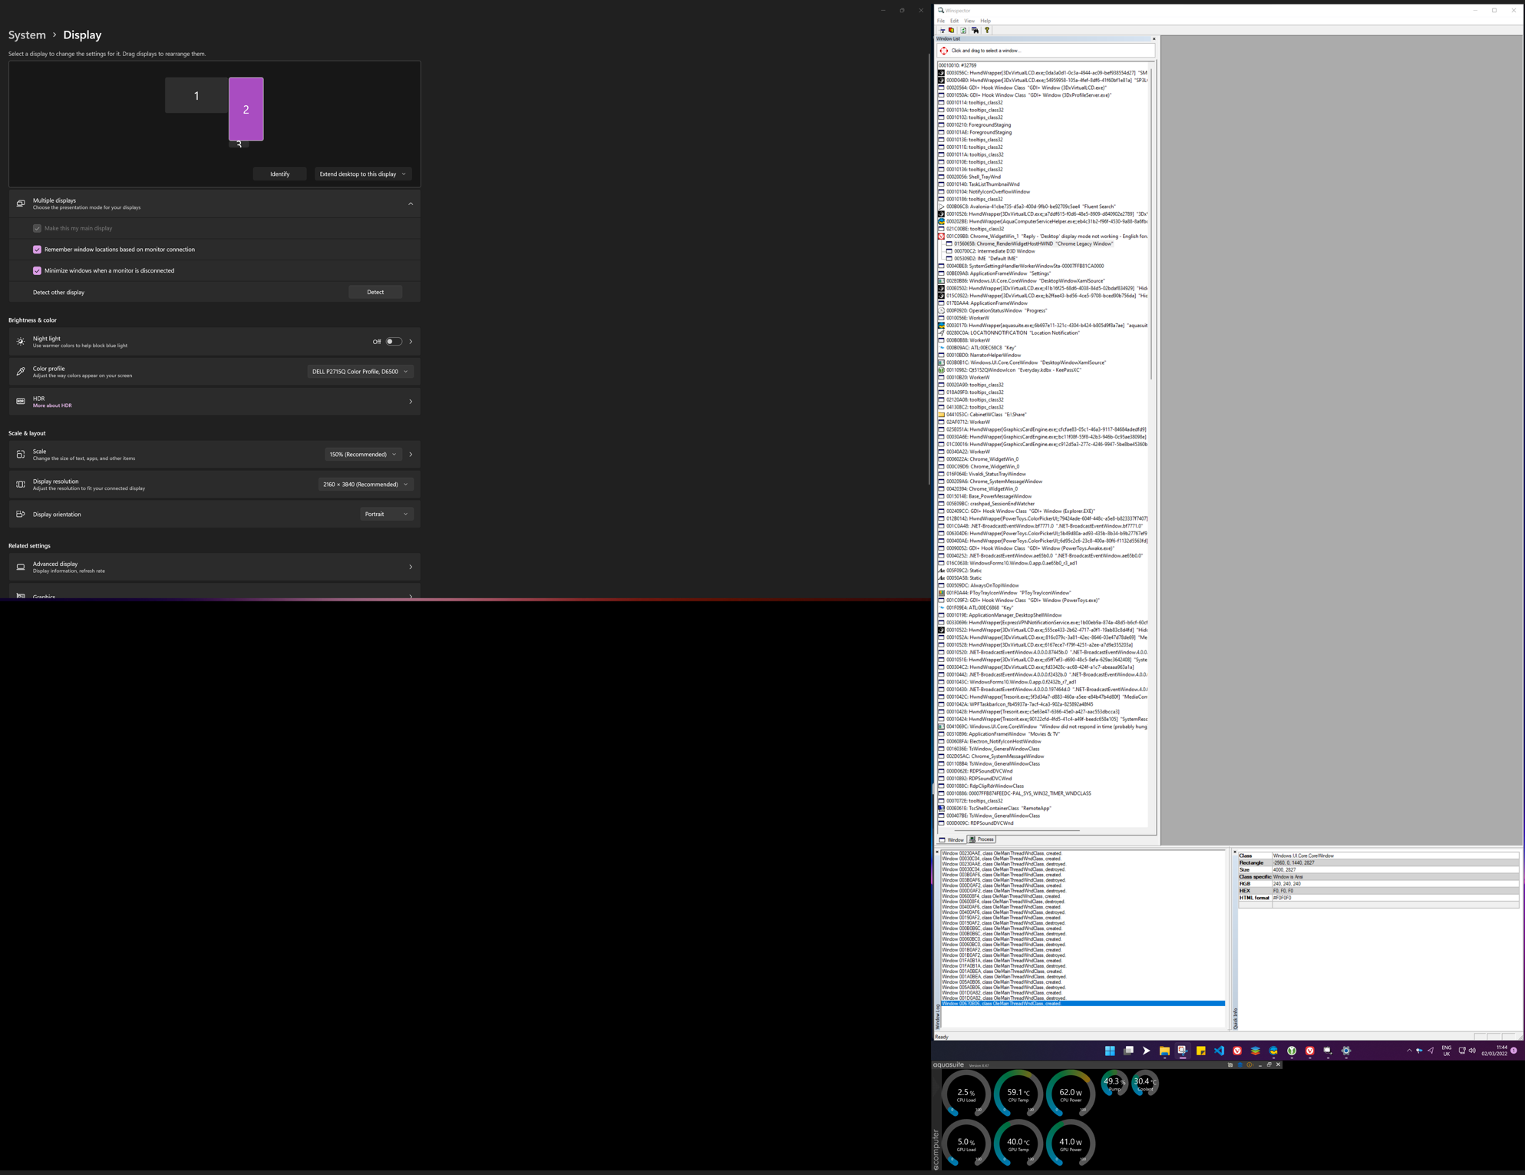
Task: Click the Winspector refresh window list toolbar icon
Action: (x=963, y=31)
